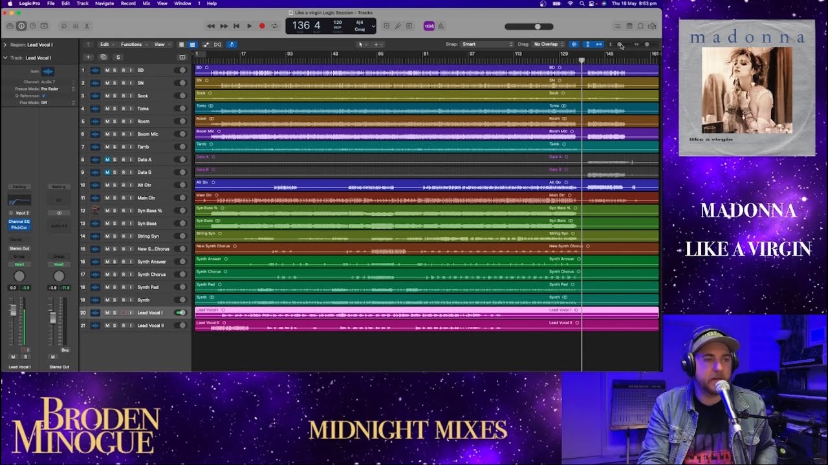Open the Logic Pro menu

[x=29, y=3]
